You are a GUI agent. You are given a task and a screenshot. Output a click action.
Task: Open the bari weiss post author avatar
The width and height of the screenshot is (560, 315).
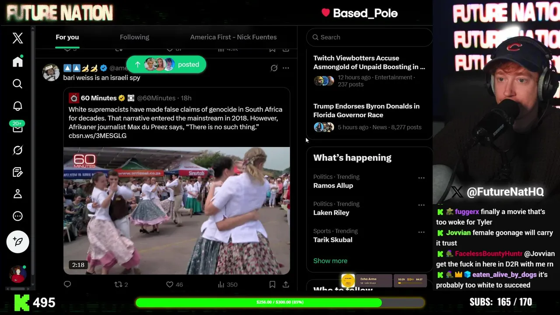point(51,72)
